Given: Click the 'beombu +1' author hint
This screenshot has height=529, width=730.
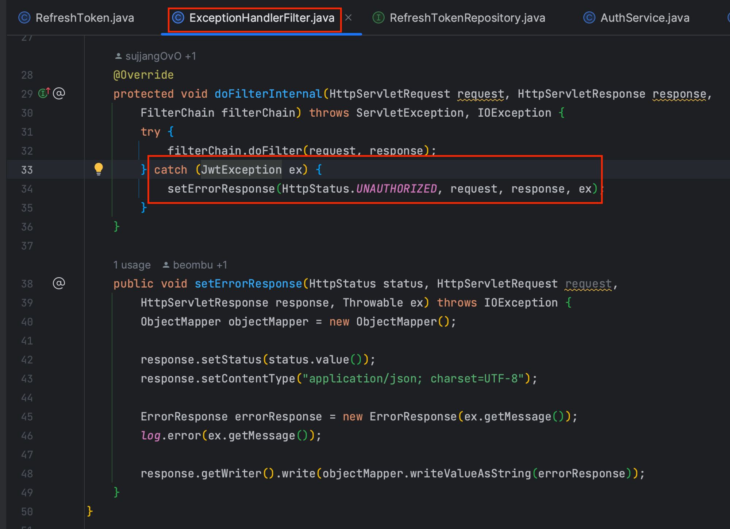Looking at the screenshot, I should tap(199, 265).
